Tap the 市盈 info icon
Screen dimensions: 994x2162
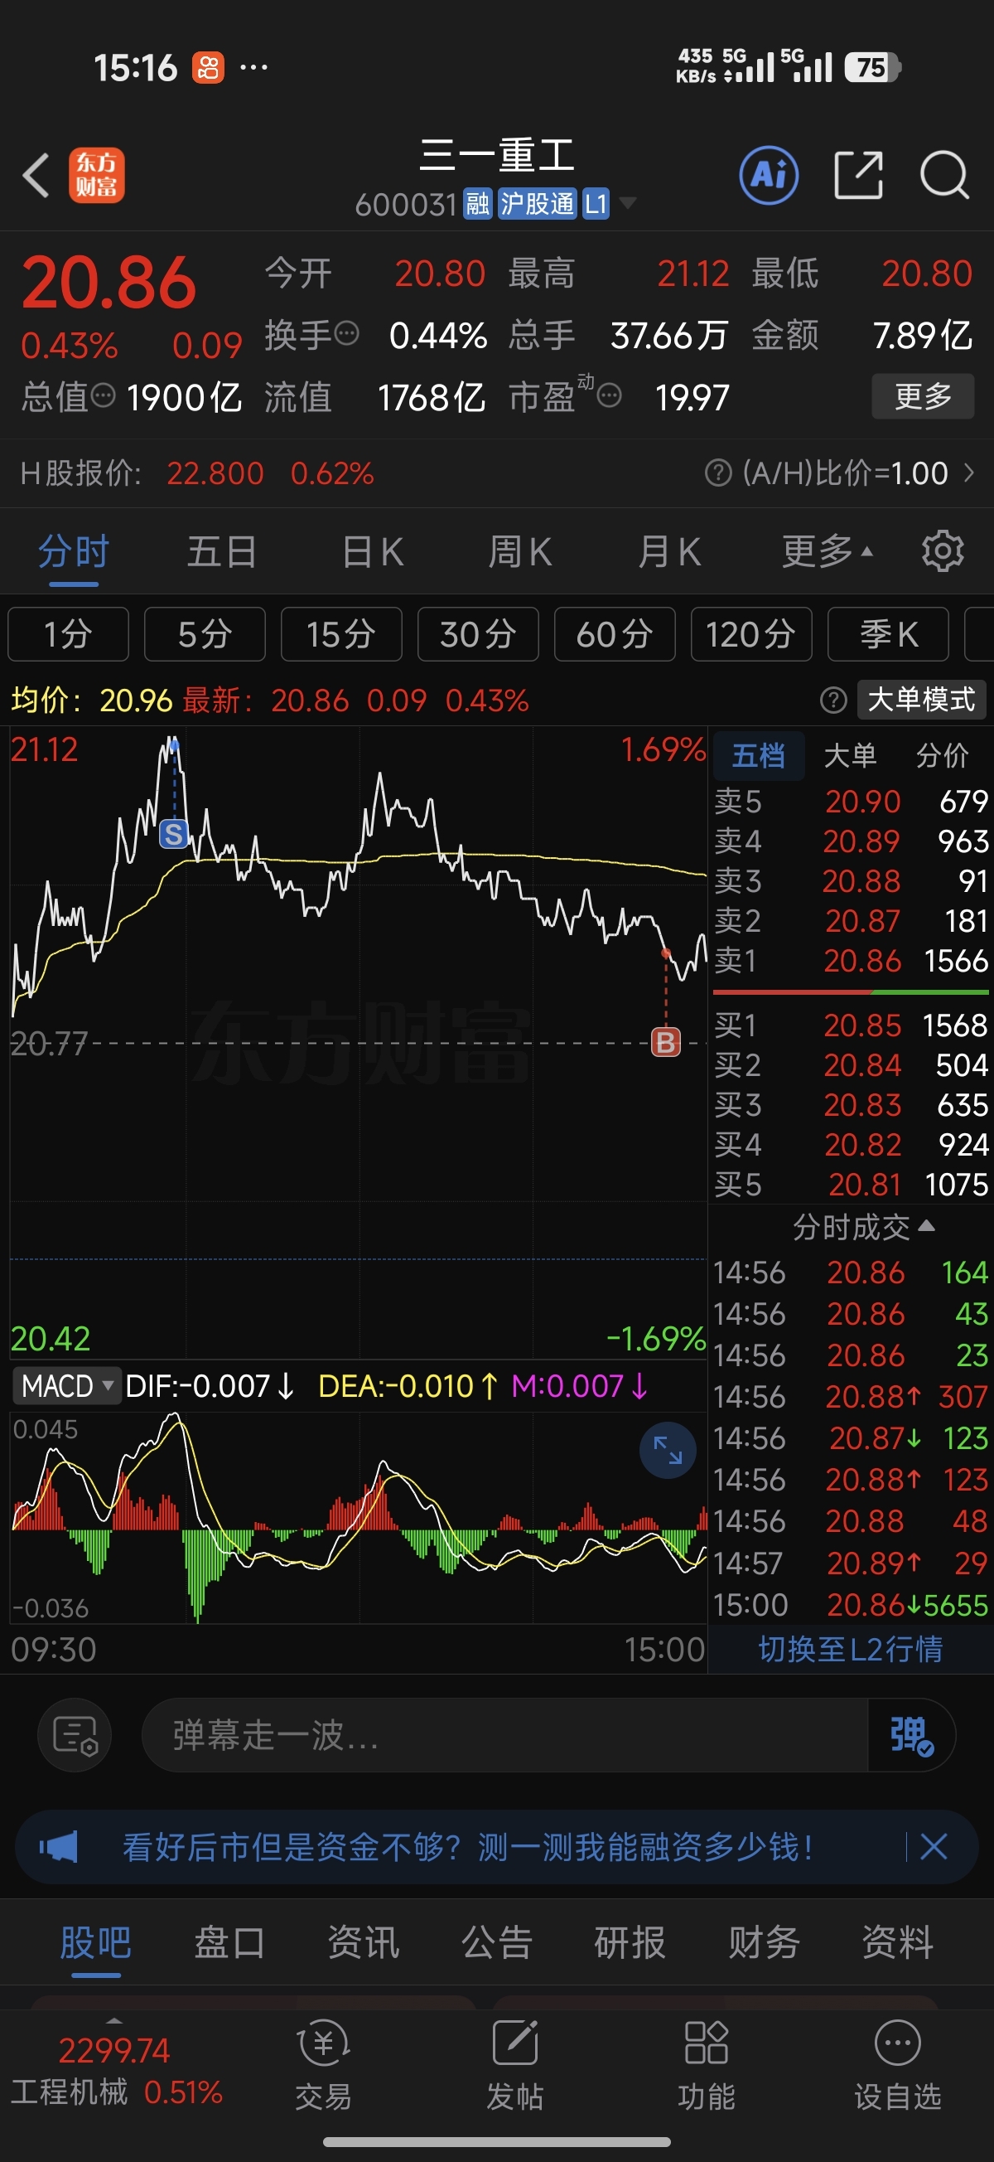click(610, 395)
